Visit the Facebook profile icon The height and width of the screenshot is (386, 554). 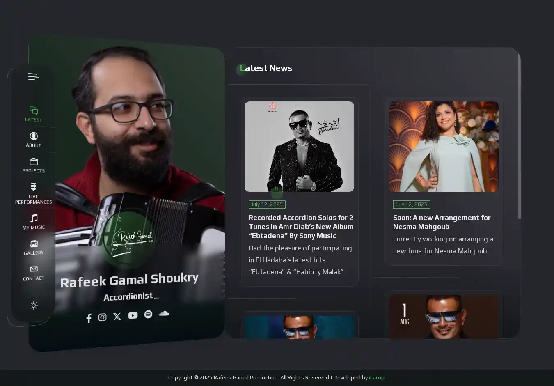point(89,318)
